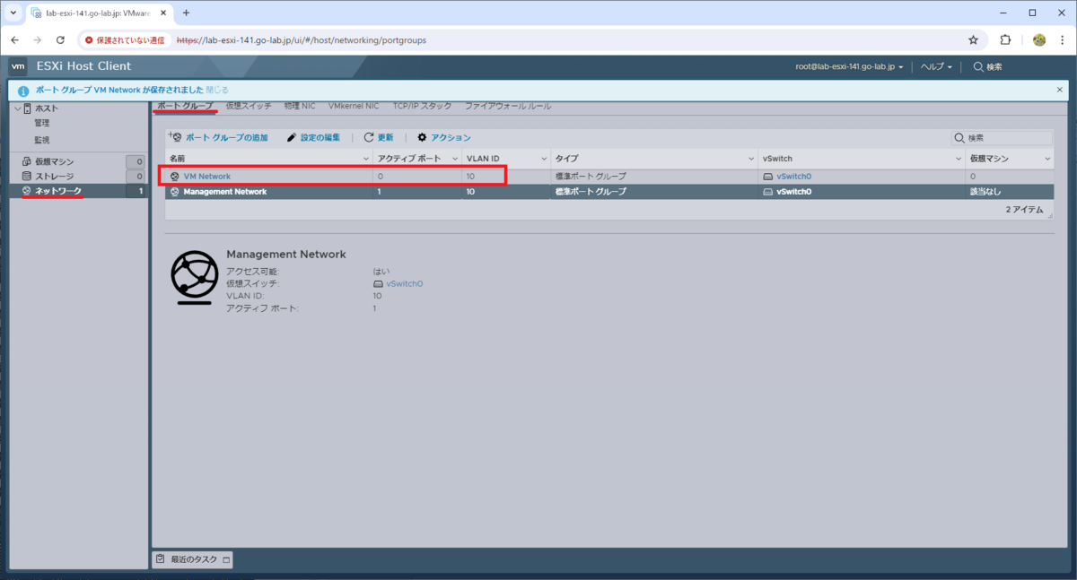Open the ヘルプ dropdown menu
The image size is (1077, 580).
pyautogui.click(x=936, y=66)
